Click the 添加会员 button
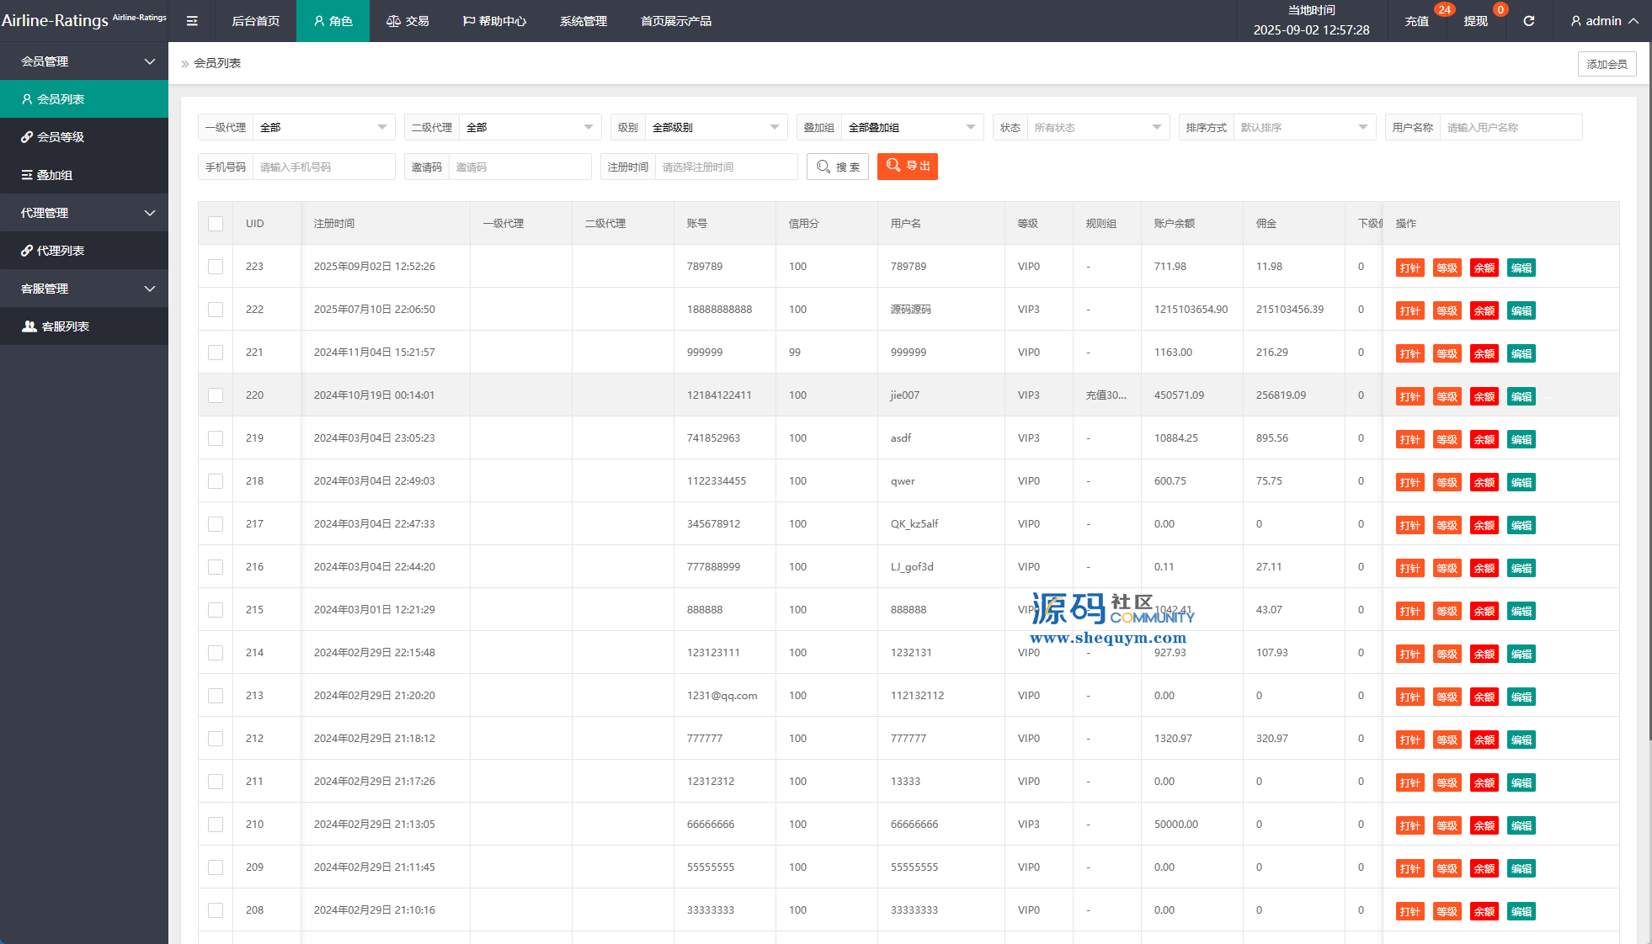1652x944 pixels. click(x=1607, y=64)
